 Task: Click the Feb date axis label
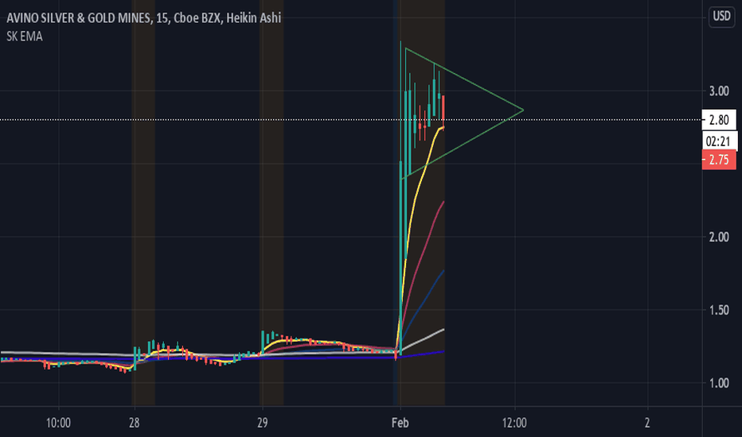(x=400, y=423)
